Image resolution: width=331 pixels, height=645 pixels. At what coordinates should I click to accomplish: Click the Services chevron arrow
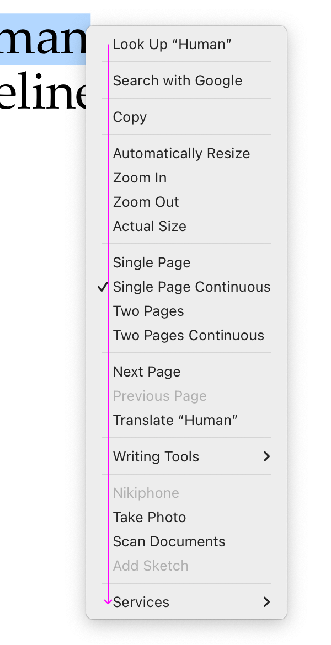tap(266, 603)
